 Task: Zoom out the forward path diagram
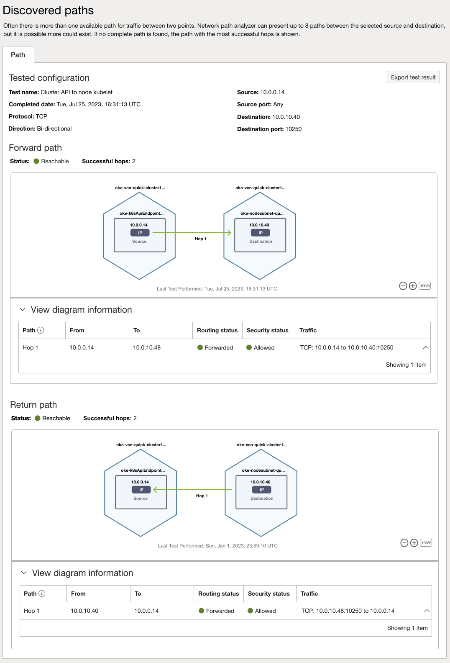pos(403,286)
